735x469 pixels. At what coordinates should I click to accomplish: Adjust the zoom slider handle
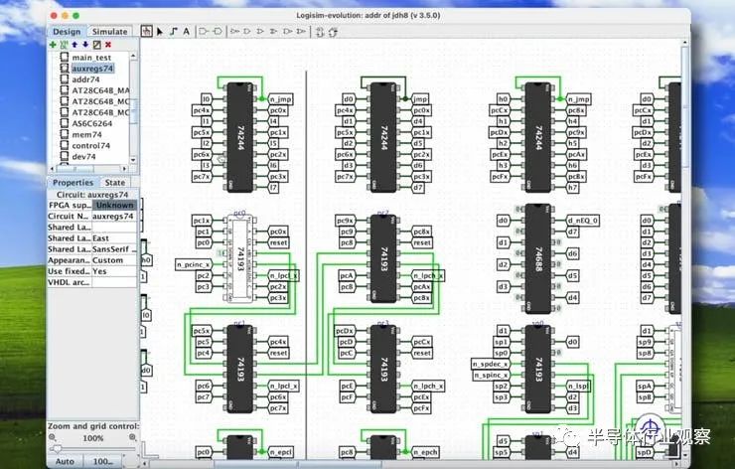click(x=57, y=449)
